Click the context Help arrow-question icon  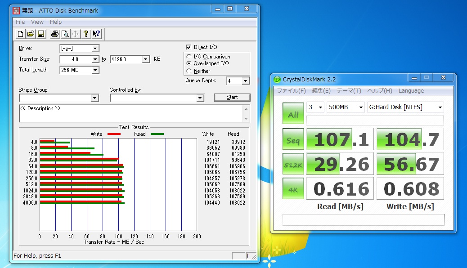pyautogui.click(x=96, y=34)
